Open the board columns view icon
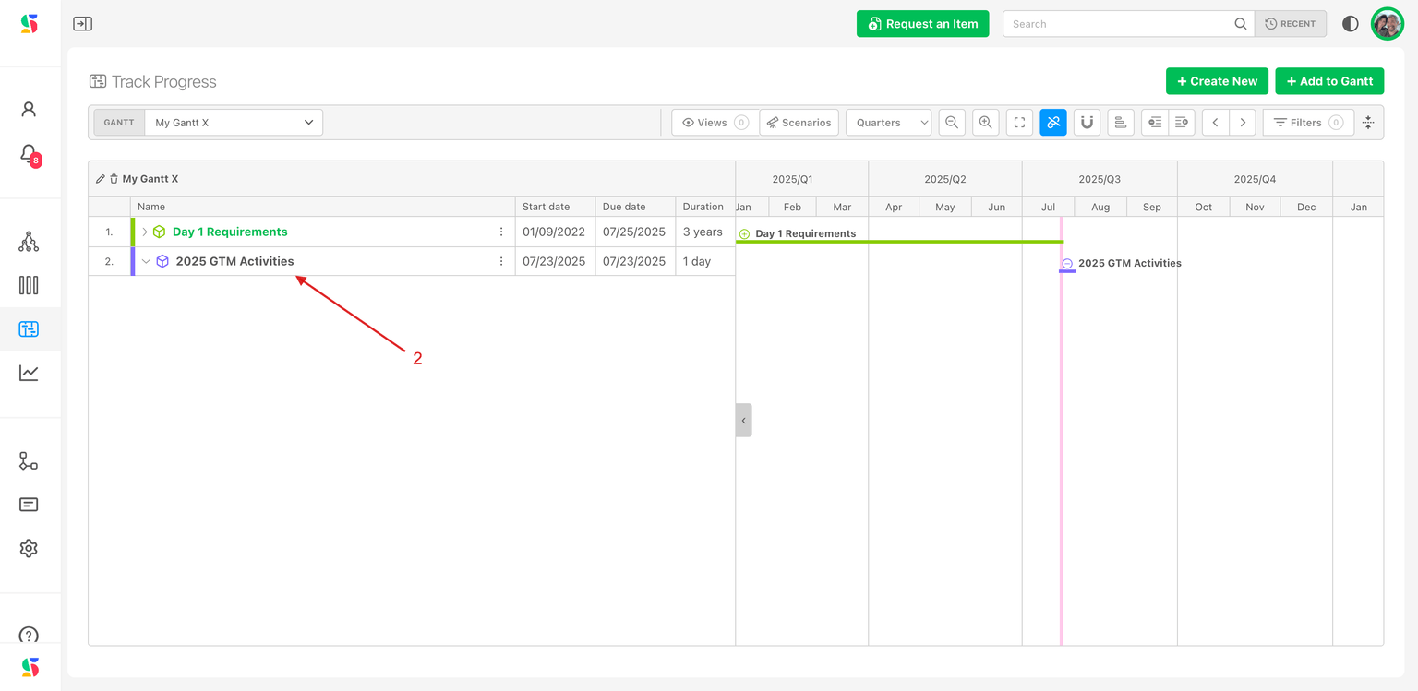This screenshot has height=691, width=1418. pos(29,285)
